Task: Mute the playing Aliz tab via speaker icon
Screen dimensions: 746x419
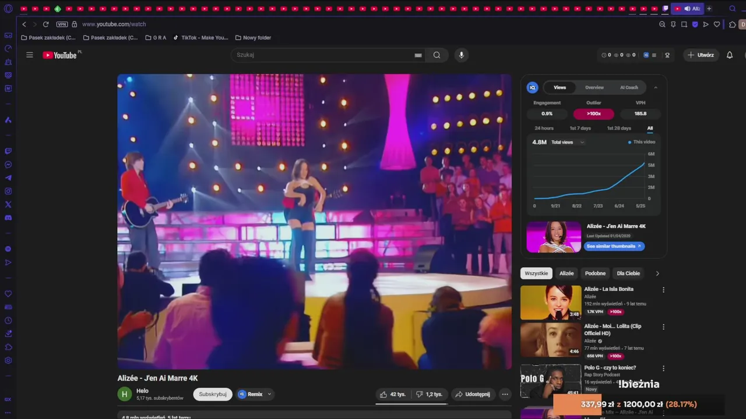Action: 687,9
